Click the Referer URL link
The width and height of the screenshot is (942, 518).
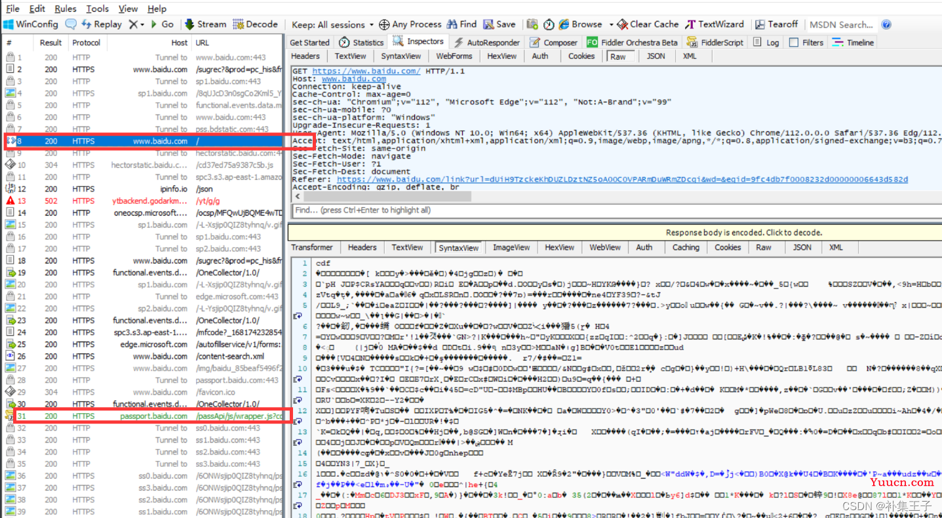[623, 179]
